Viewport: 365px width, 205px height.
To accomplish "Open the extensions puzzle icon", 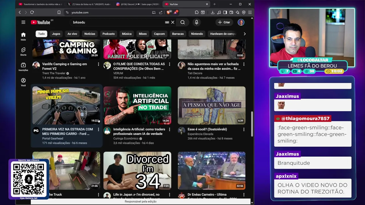I will [x=196, y=13].
